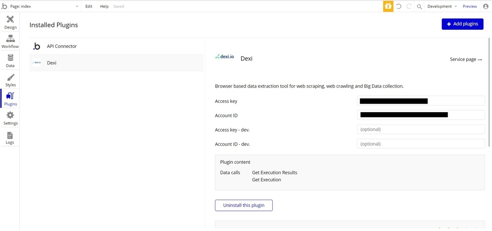Click the Access key input field
The height and width of the screenshot is (231, 492).
tap(421, 101)
